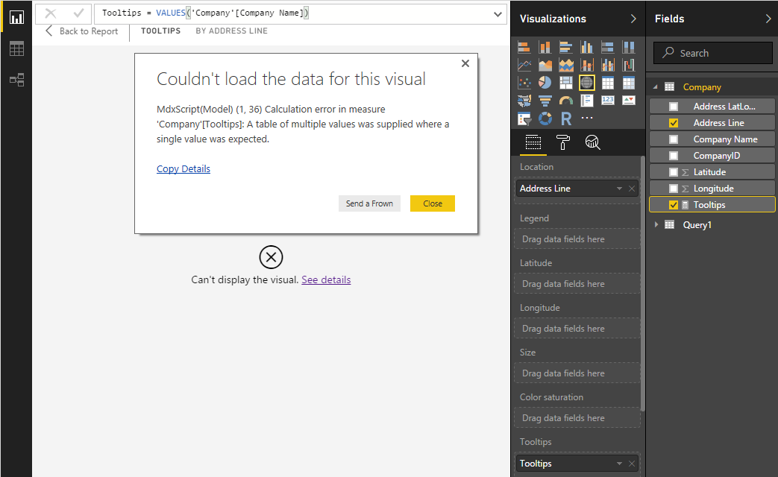
Task: Uncheck the Tooltips measure field
Action: point(674,205)
